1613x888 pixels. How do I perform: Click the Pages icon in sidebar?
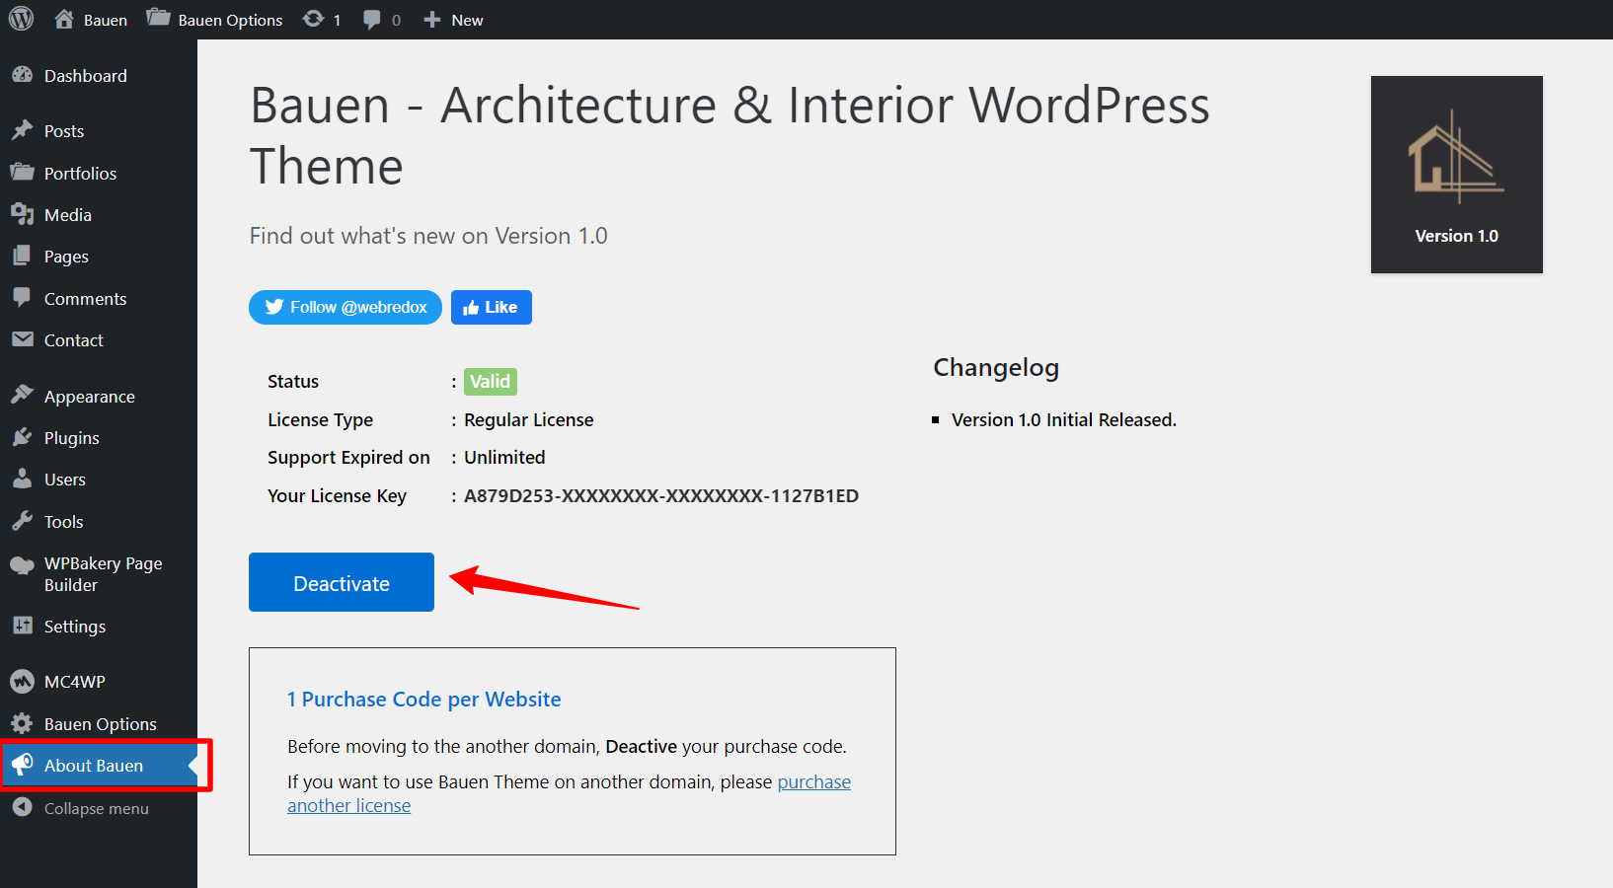pos(22,256)
